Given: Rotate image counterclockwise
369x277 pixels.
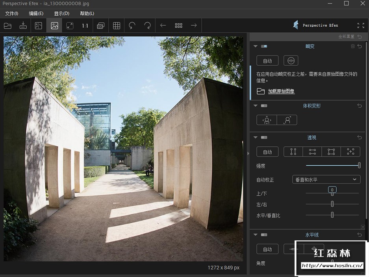Looking at the screenshot, I should click(132, 26).
